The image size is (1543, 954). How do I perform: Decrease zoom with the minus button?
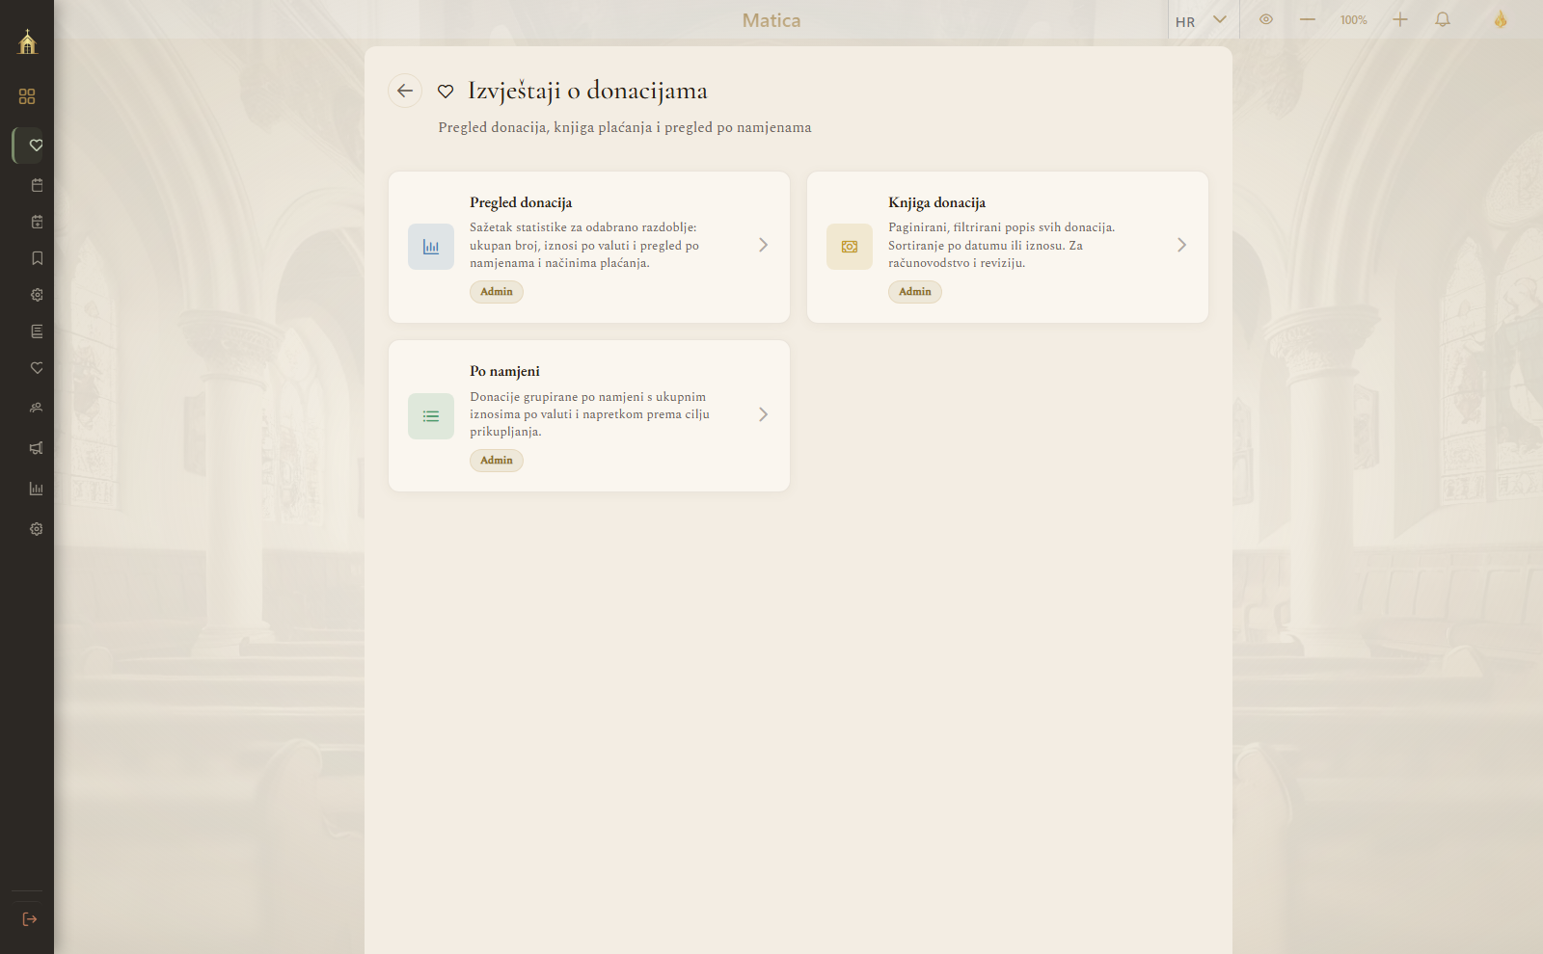(x=1308, y=19)
